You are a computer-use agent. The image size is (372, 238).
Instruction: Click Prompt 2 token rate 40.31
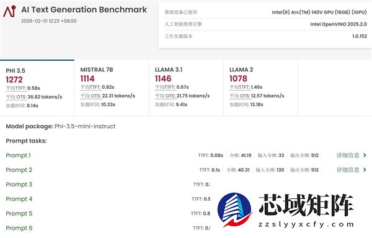[x=244, y=170]
